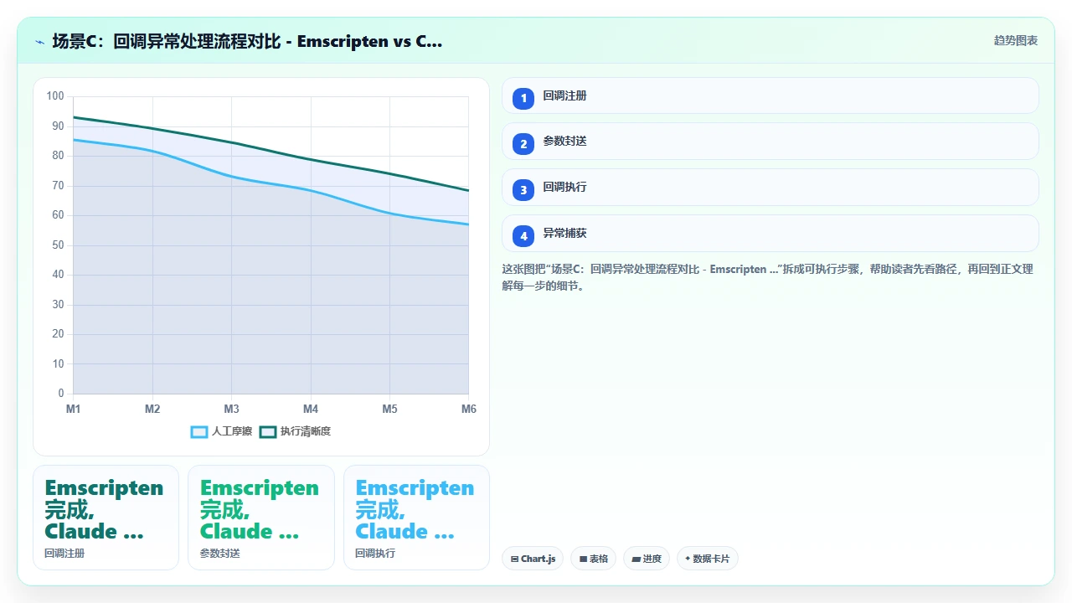Viewport: 1072px width, 603px height.
Task: Click the M3 axis label
Action: click(231, 409)
